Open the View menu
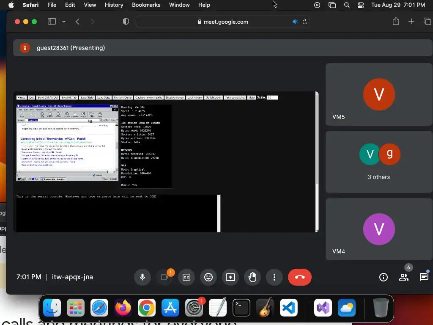433x325 pixels. coord(90,5)
